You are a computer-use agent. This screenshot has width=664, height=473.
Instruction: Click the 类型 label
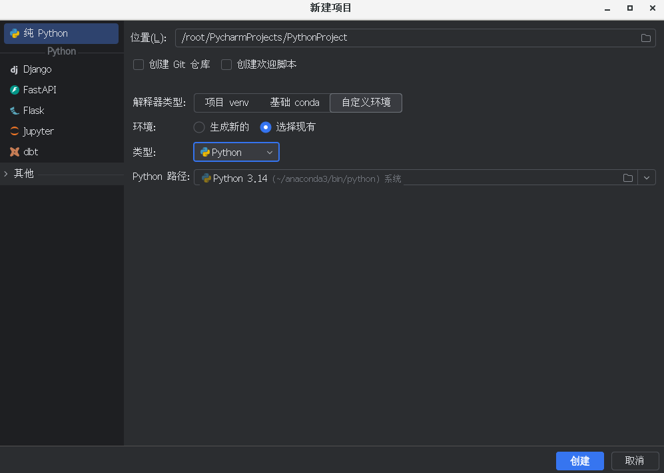click(x=145, y=153)
